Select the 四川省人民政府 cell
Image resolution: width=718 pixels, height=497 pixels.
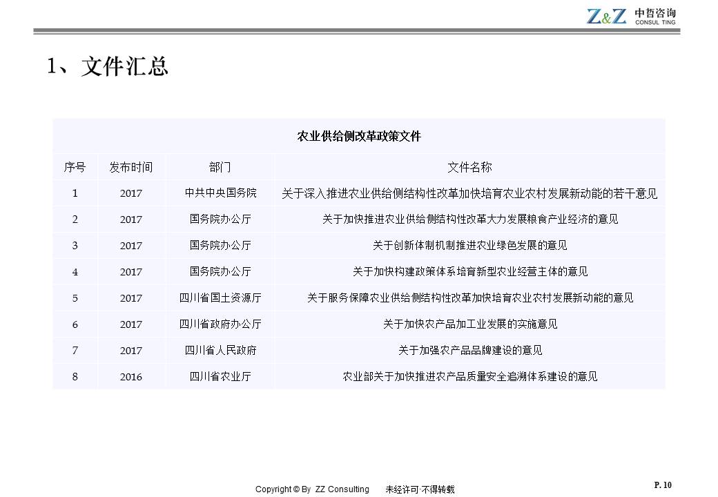(220, 351)
